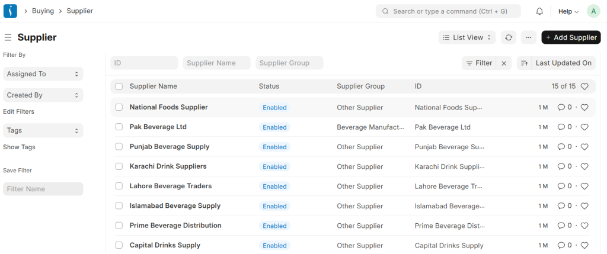The image size is (607, 254).
Task: Open comments for Capital Drinks Supply
Action: (x=564, y=246)
